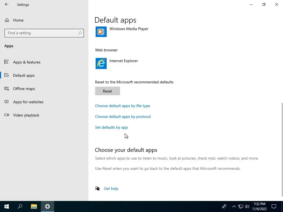Open Choose default apps by file type

click(122, 106)
